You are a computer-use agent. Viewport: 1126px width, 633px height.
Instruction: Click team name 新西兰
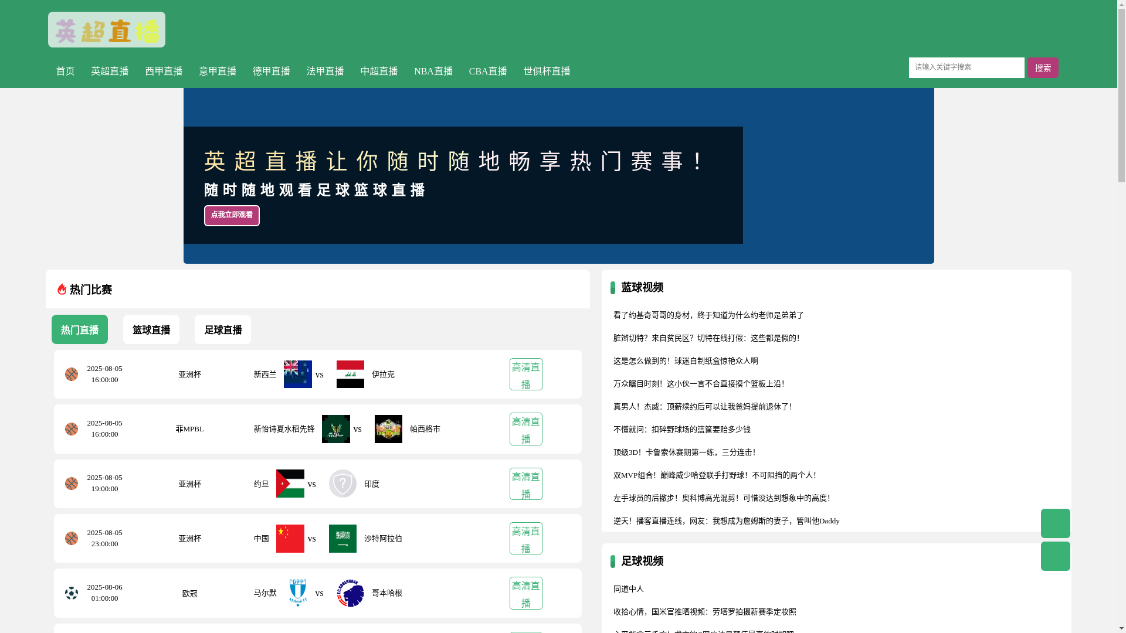point(265,375)
